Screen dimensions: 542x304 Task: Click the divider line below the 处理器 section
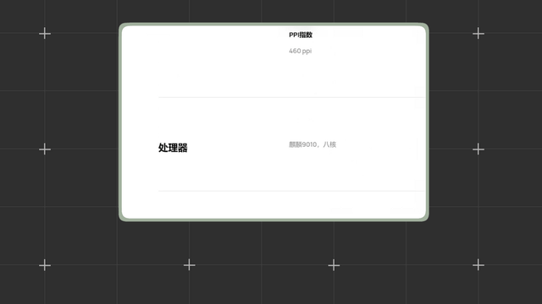292,191
